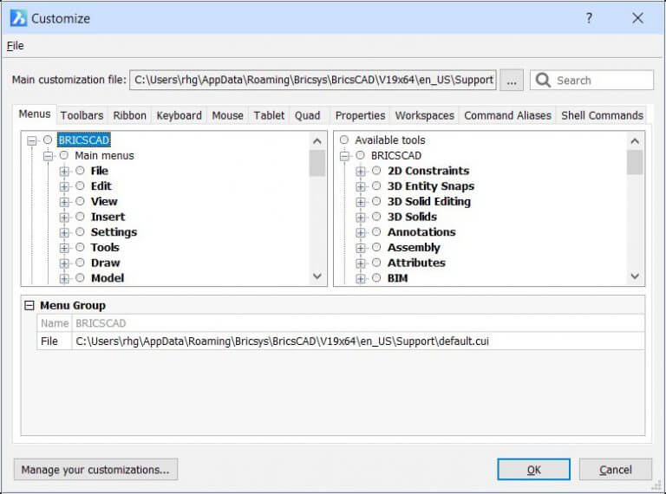Click the circle icon beside 2D Constraints
666x494 pixels.
tap(376, 171)
